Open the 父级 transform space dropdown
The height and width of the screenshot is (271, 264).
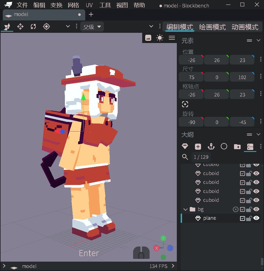point(92,27)
